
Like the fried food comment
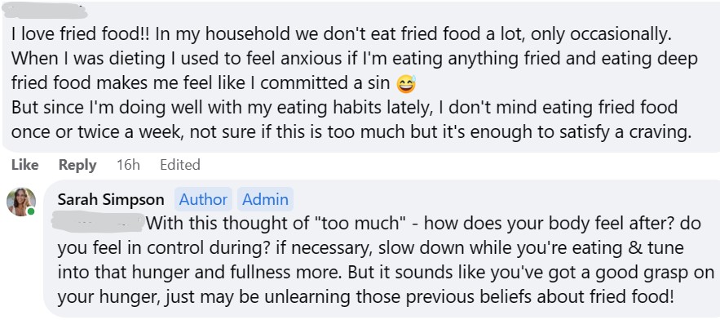pos(24,165)
